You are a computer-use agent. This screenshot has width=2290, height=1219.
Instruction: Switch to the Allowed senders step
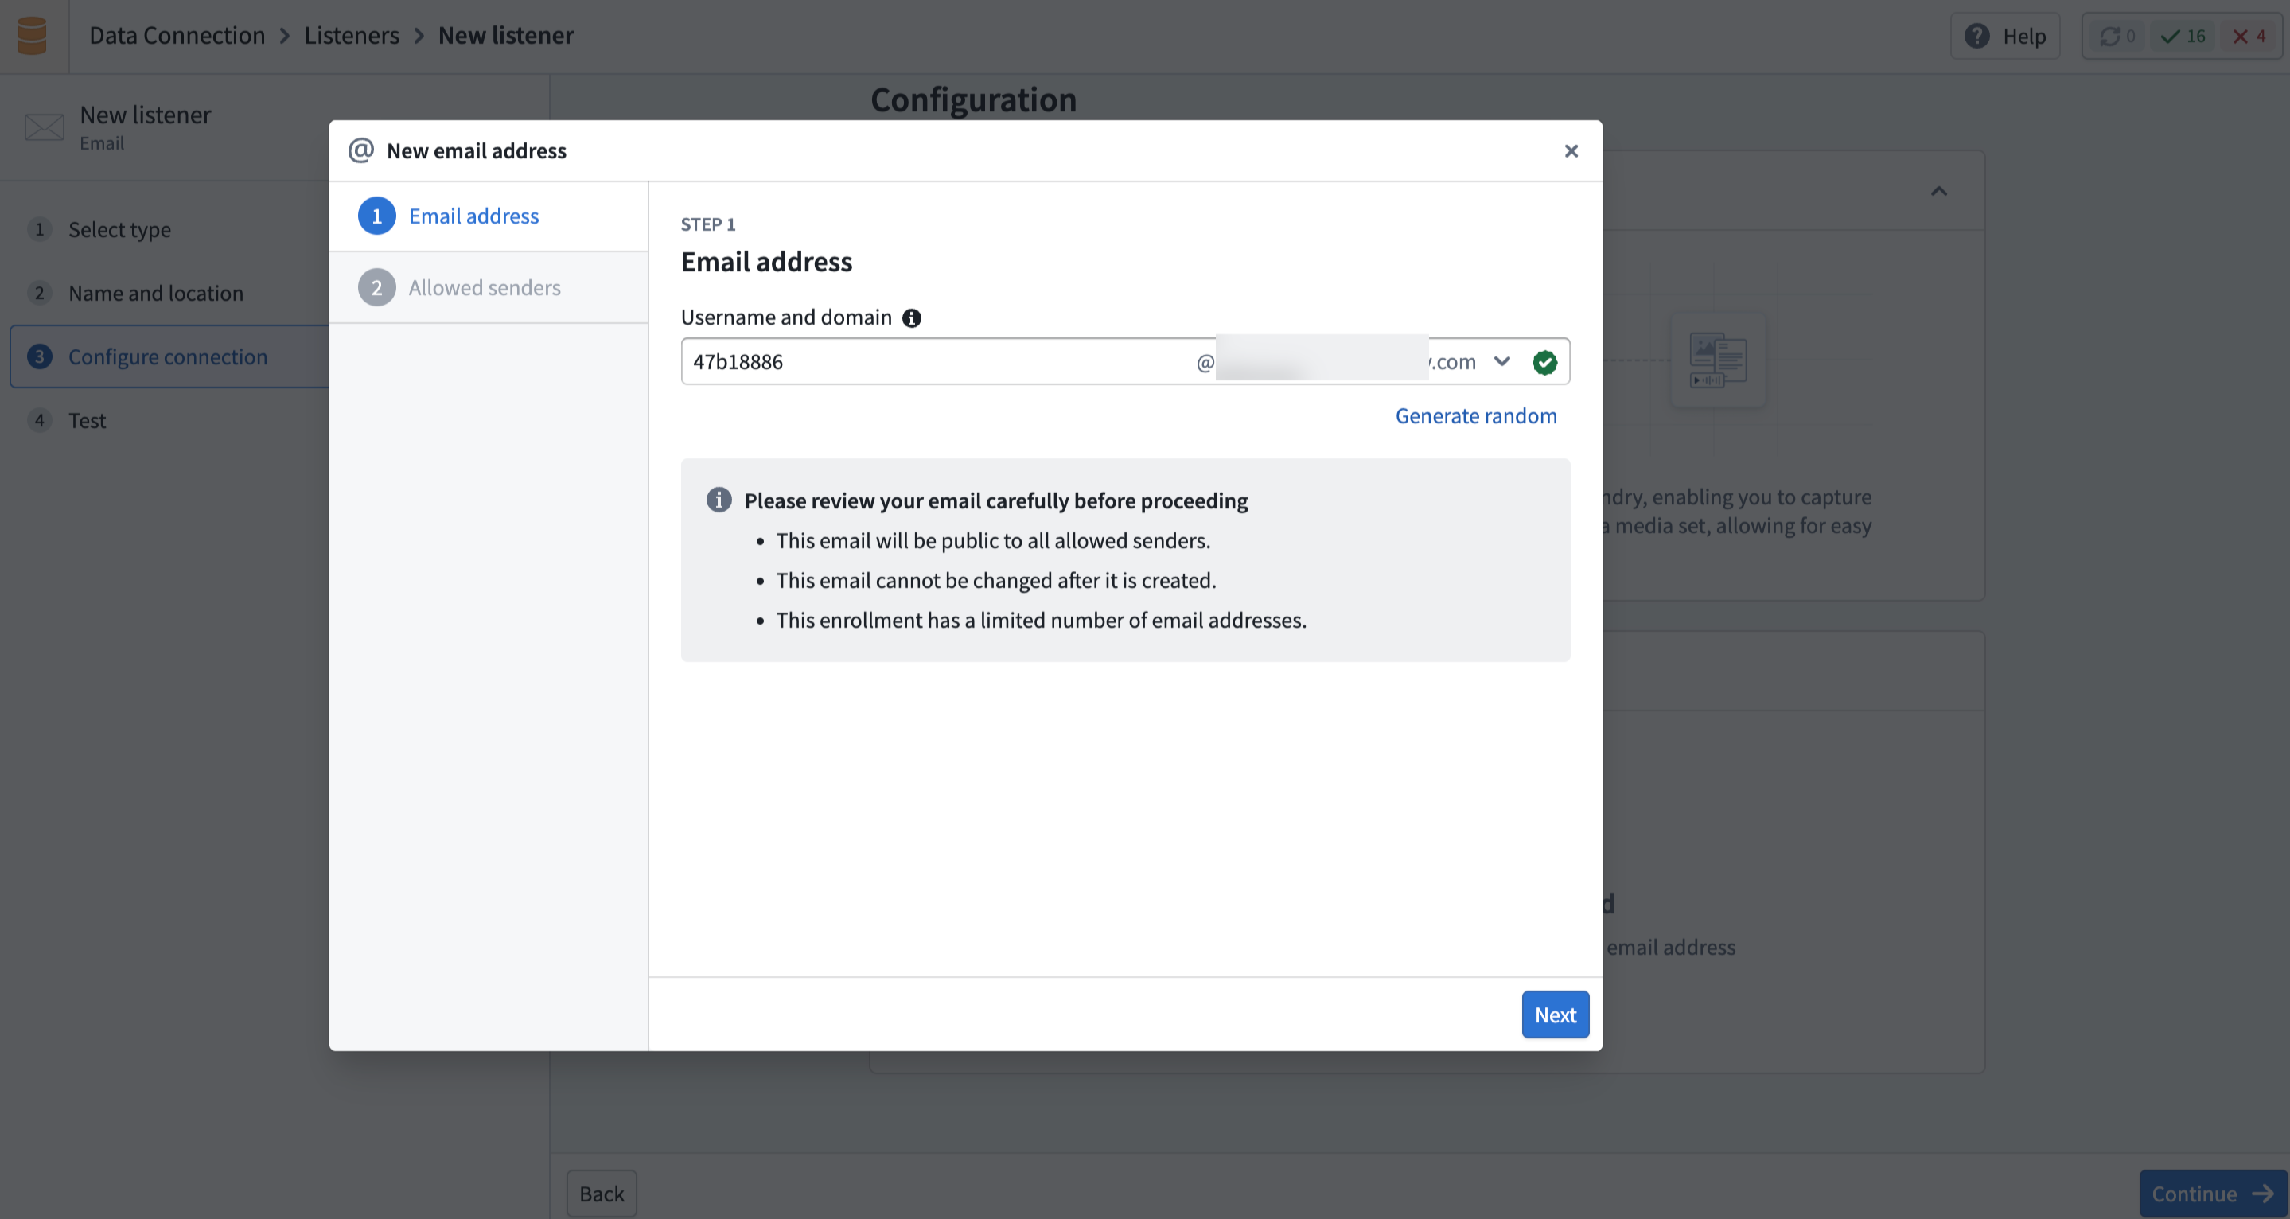485,286
